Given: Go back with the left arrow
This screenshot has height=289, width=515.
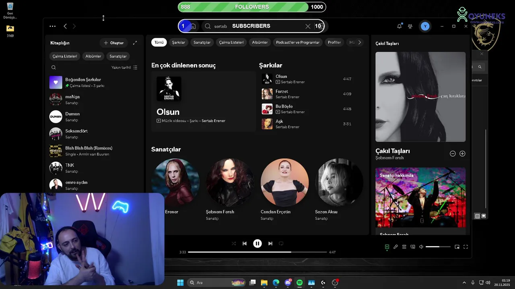Looking at the screenshot, I should (x=65, y=26).
